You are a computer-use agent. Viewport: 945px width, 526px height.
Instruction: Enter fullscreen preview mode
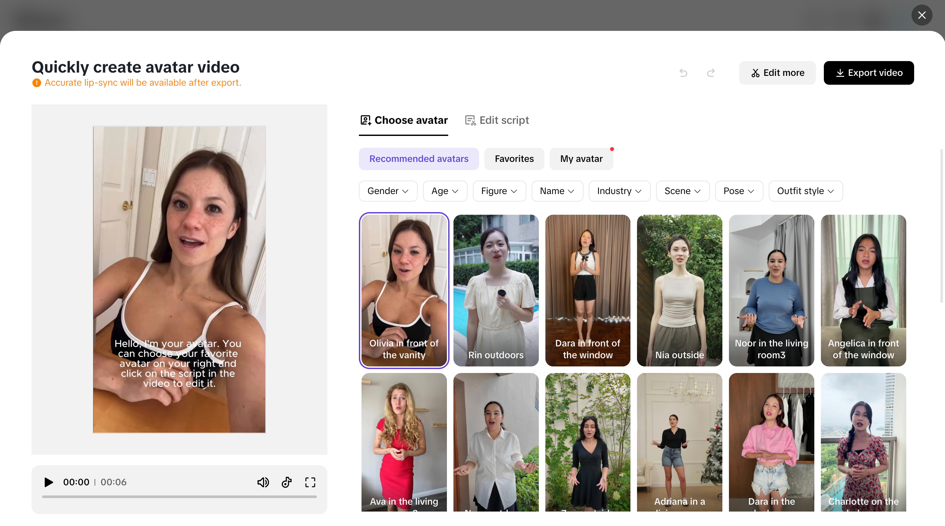click(x=310, y=482)
